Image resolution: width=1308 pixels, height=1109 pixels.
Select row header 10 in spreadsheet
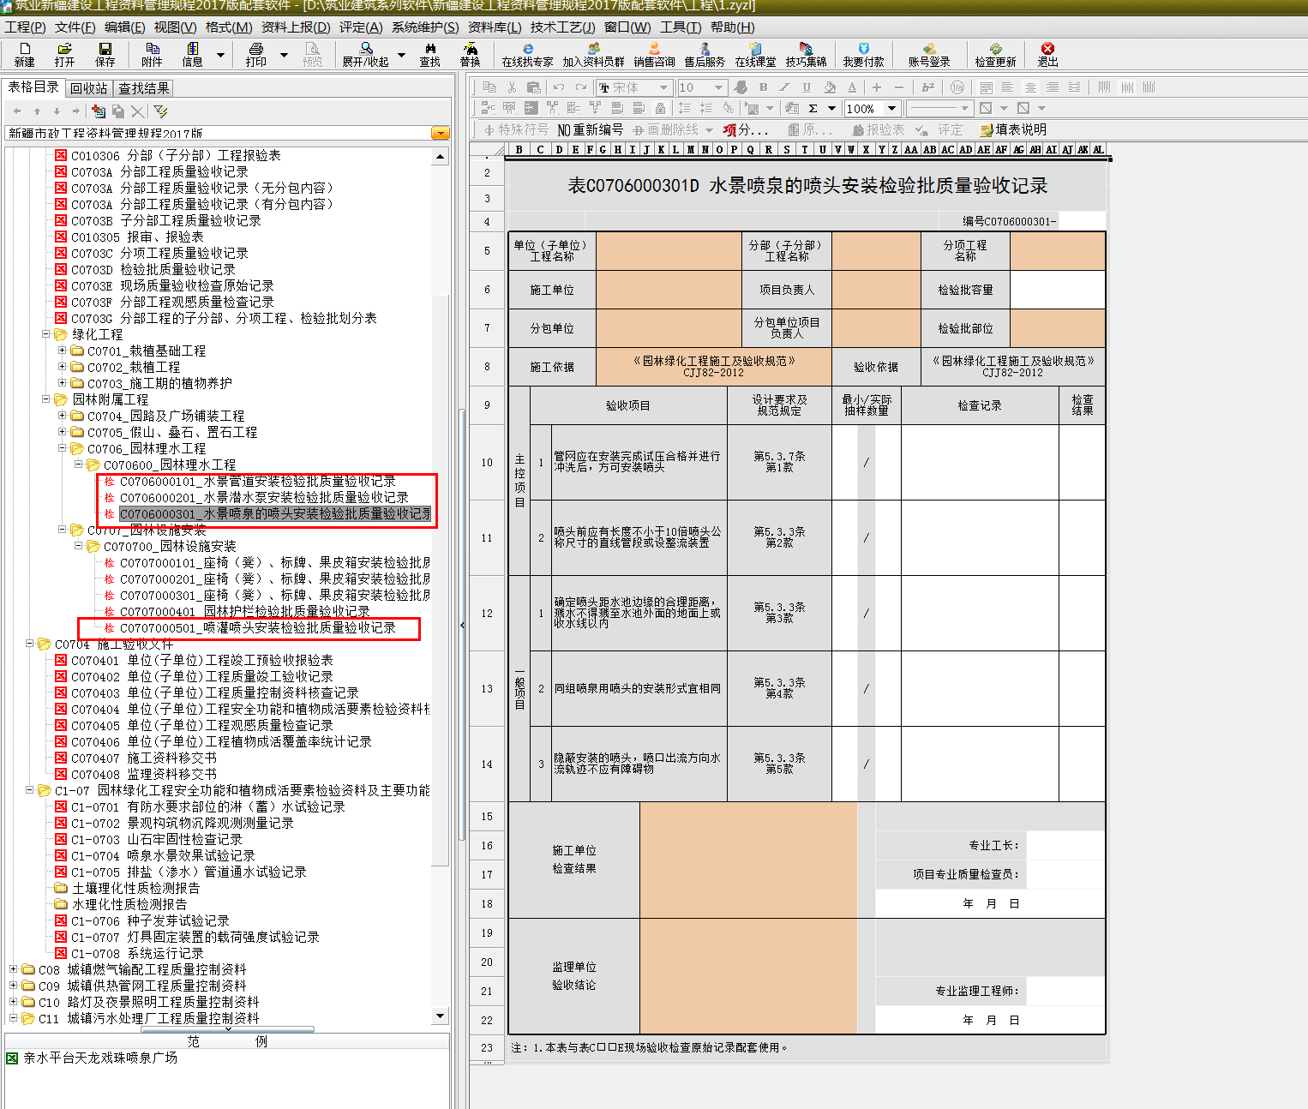pyautogui.click(x=487, y=463)
